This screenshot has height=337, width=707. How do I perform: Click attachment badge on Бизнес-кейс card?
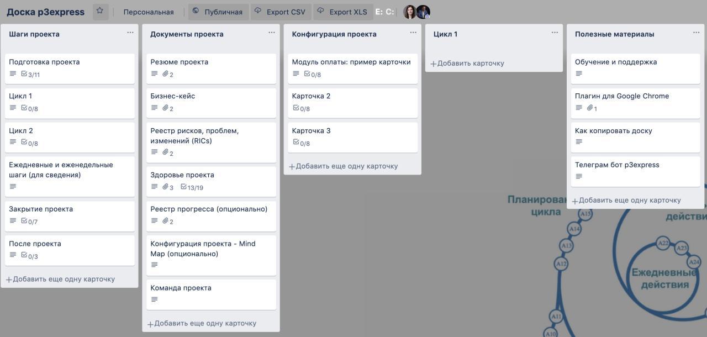click(x=168, y=108)
